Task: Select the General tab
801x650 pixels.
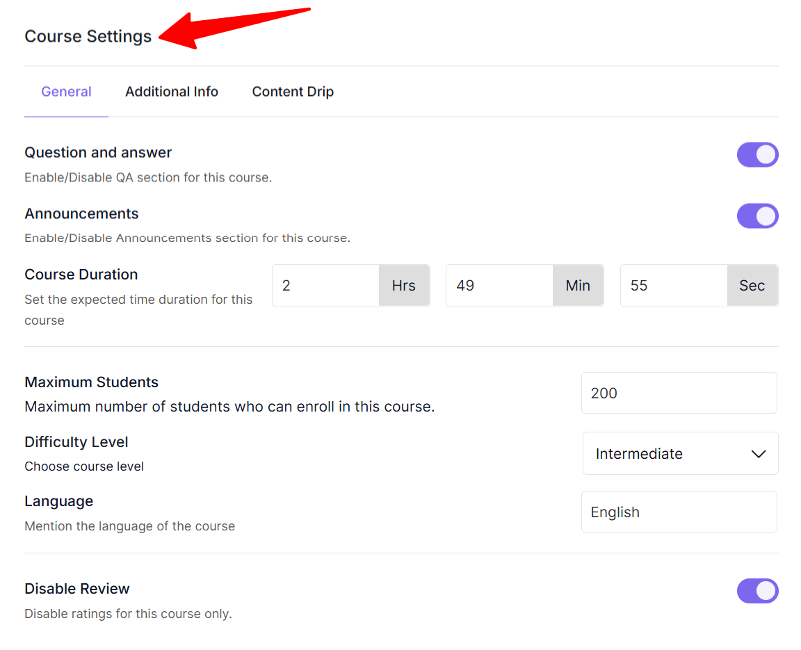Action: 66,91
